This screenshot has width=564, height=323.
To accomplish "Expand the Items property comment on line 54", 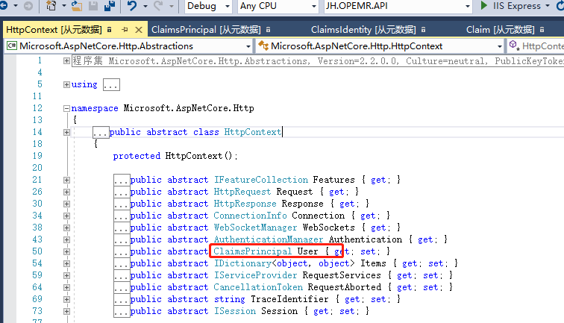I will point(66,263).
